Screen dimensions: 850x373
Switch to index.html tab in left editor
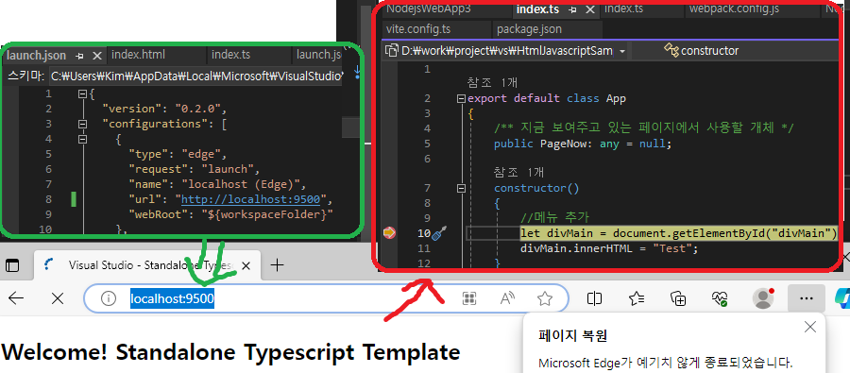[x=138, y=54]
